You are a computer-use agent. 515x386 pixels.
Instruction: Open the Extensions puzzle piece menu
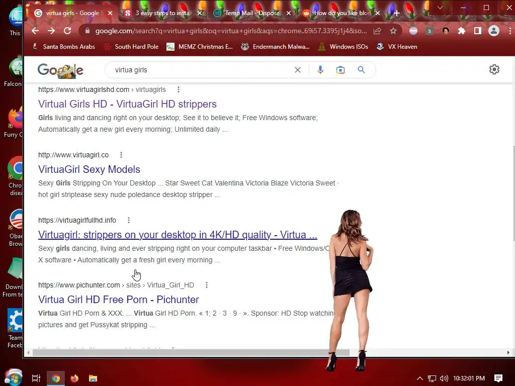coord(462,31)
